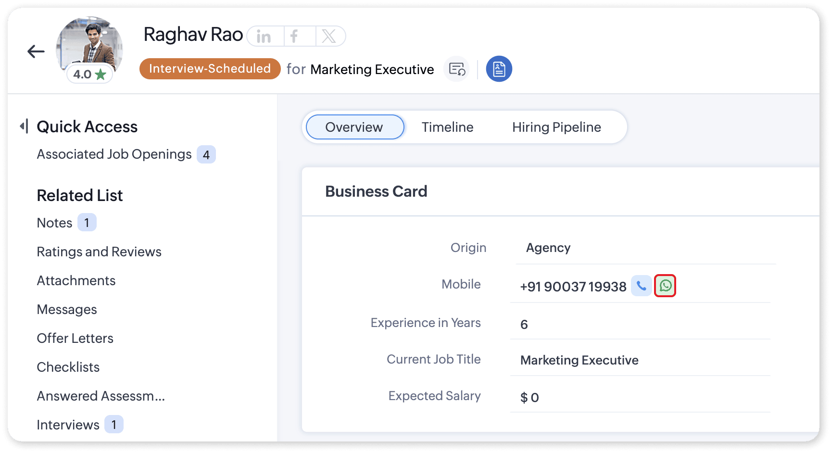Viewport: 831px width, 453px height.
Task: Go to Notes related list
Action: [x=55, y=223]
